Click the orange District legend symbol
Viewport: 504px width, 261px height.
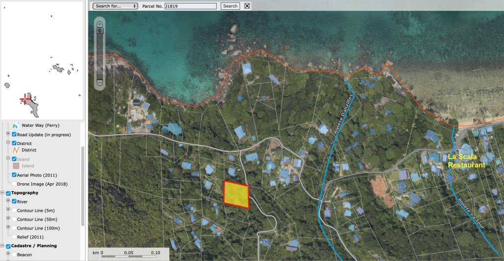tap(15, 150)
